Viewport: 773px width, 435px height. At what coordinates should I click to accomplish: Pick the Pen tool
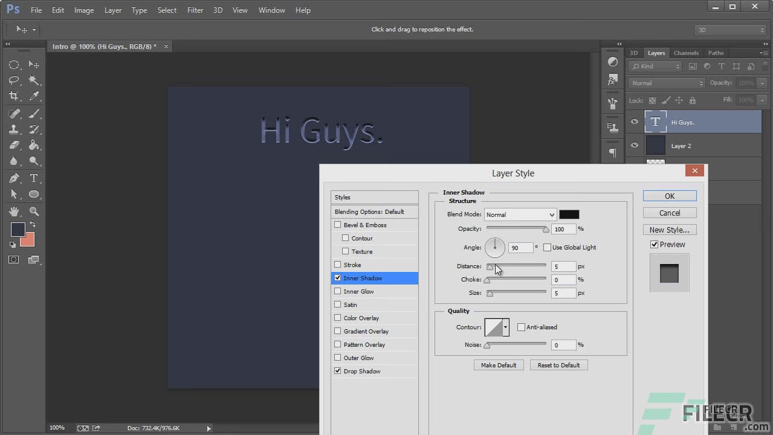click(x=13, y=178)
